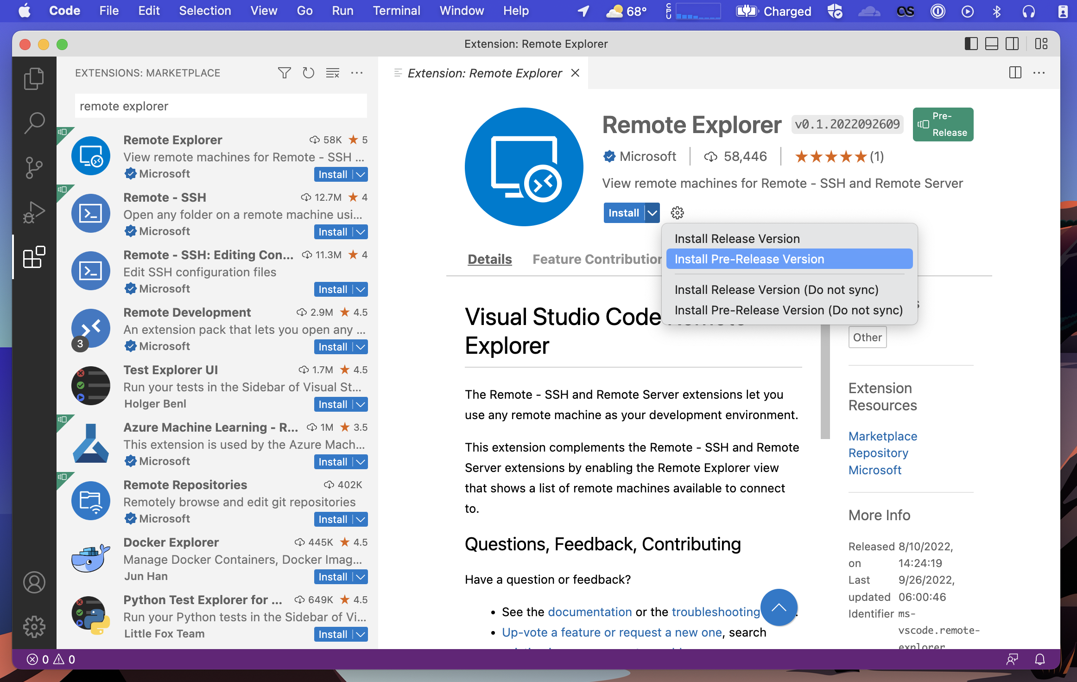This screenshot has height=682, width=1077.
Task: Select the Extensions view icon
Action: click(34, 256)
